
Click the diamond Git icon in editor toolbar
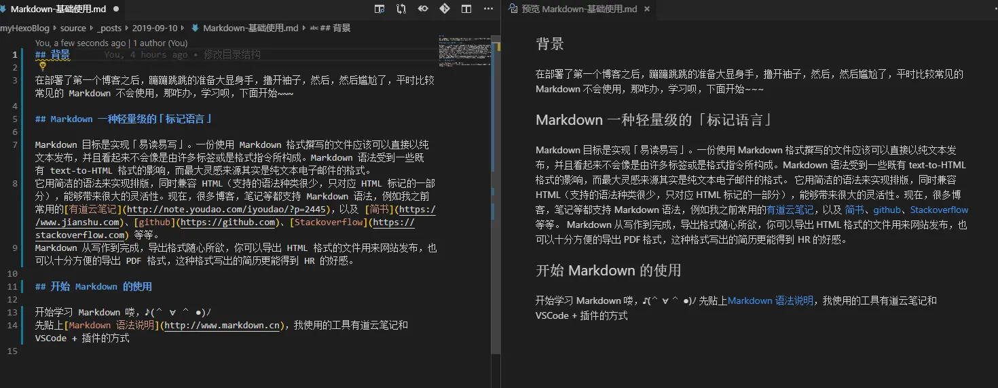coord(445,9)
